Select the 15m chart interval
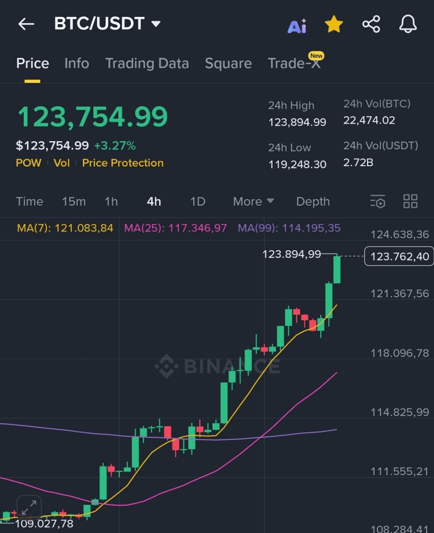Image resolution: width=434 pixels, height=533 pixels. (74, 202)
